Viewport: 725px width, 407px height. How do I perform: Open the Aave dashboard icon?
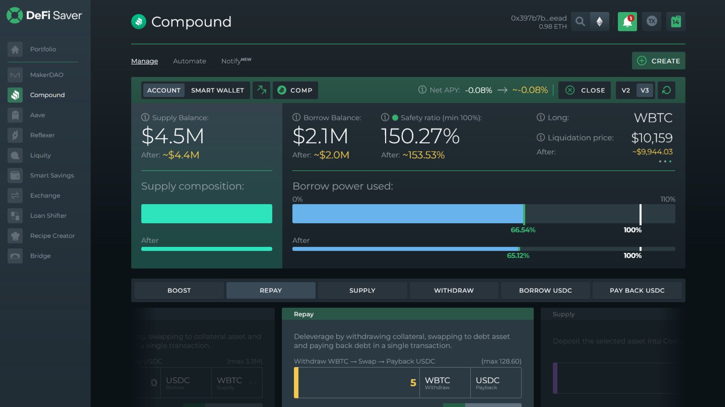pos(15,115)
